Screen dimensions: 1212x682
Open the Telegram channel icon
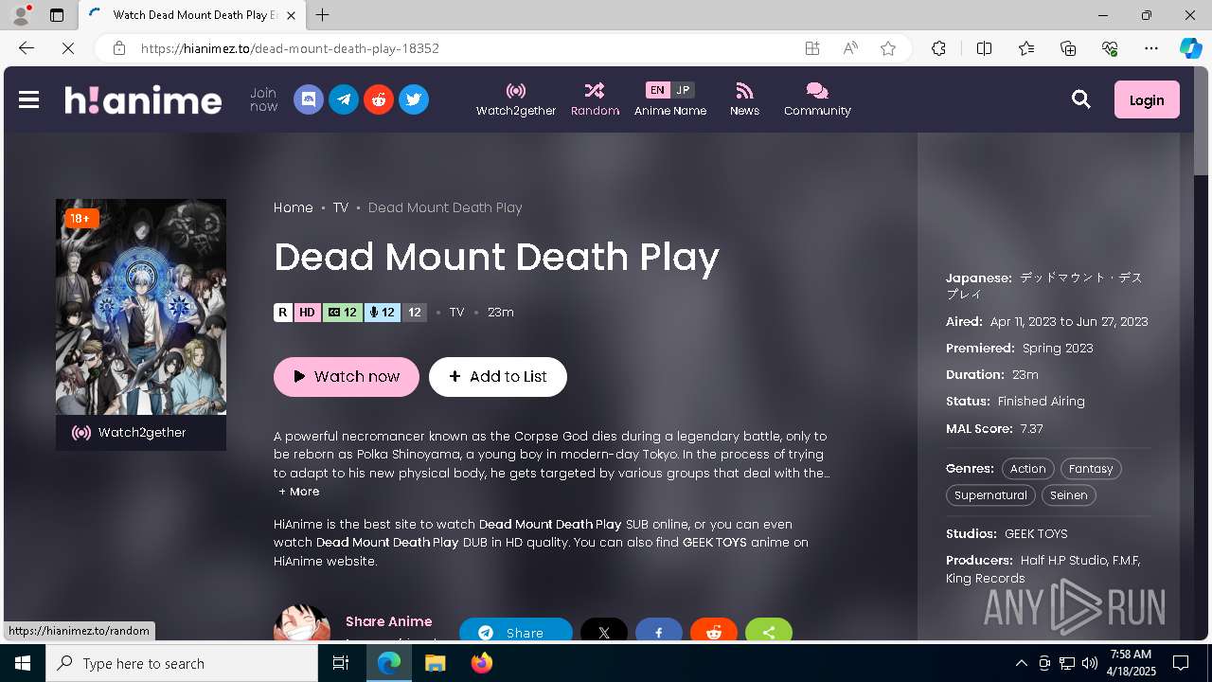coord(344,99)
